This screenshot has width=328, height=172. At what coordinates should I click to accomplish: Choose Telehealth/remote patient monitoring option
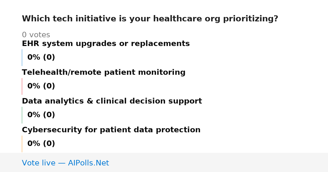[104, 73]
